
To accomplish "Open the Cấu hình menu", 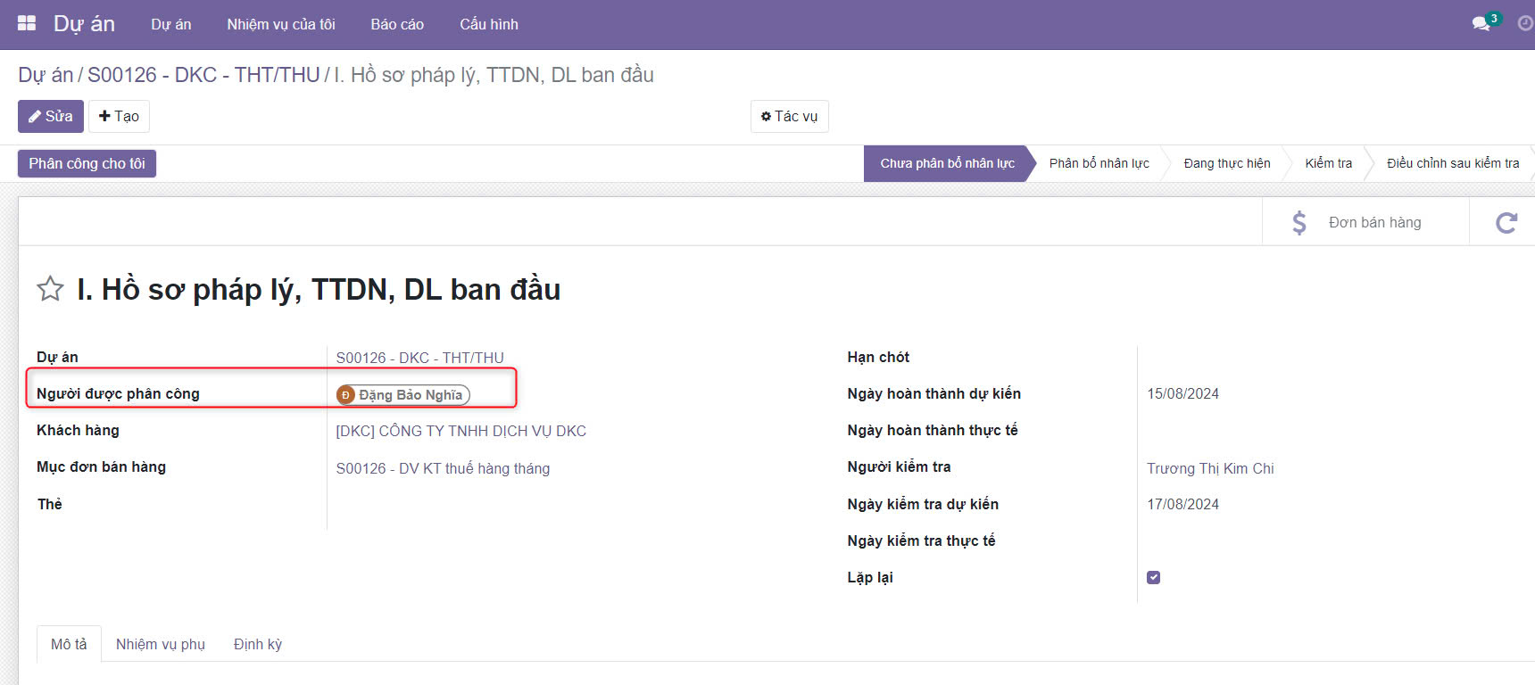I will [x=488, y=24].
